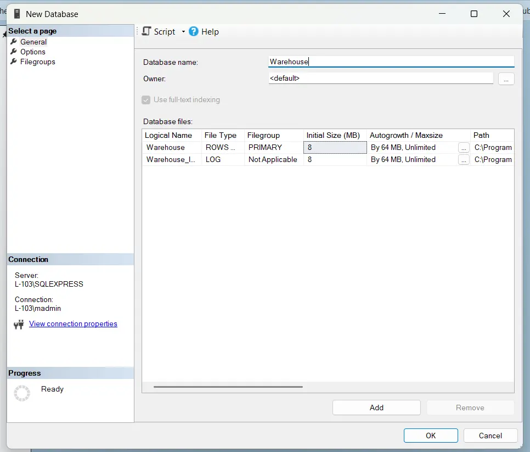Click the Ready progress spinner icon
Screen dimensions: 530x452
click(x=22, y=393)
